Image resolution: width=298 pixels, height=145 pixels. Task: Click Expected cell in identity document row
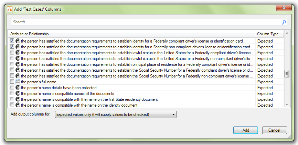point(265,105)
